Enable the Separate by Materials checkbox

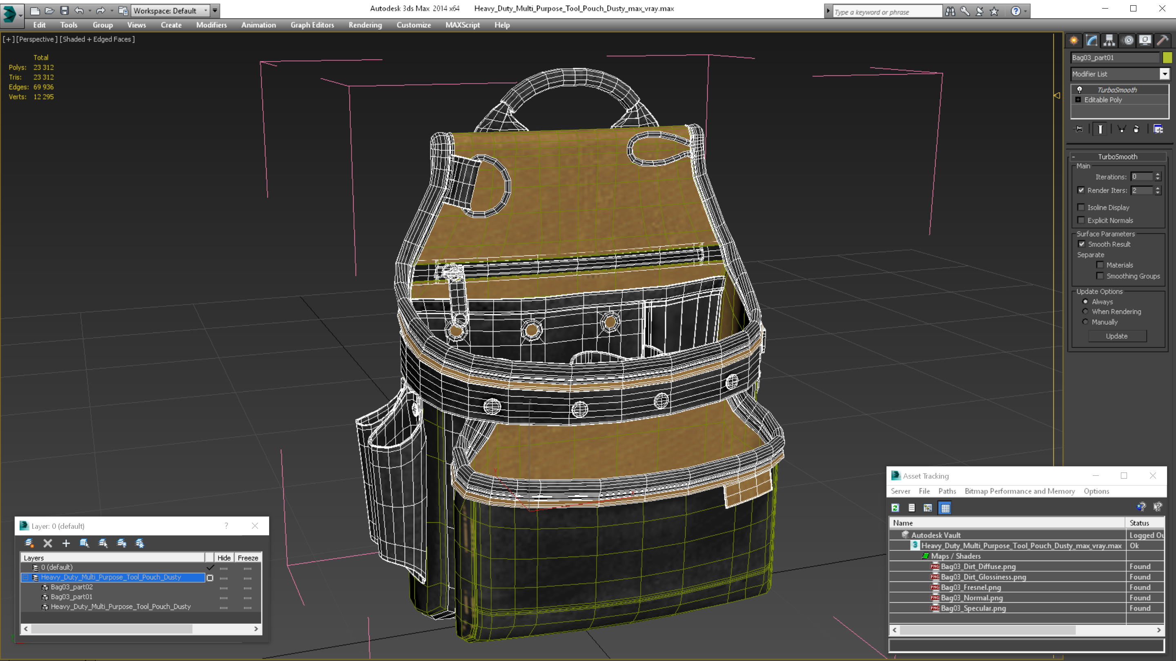point(1100,264)
